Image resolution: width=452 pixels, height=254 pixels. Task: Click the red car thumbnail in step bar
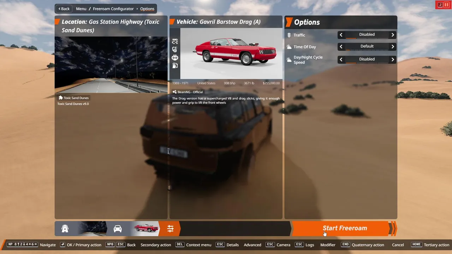[147, 229]
